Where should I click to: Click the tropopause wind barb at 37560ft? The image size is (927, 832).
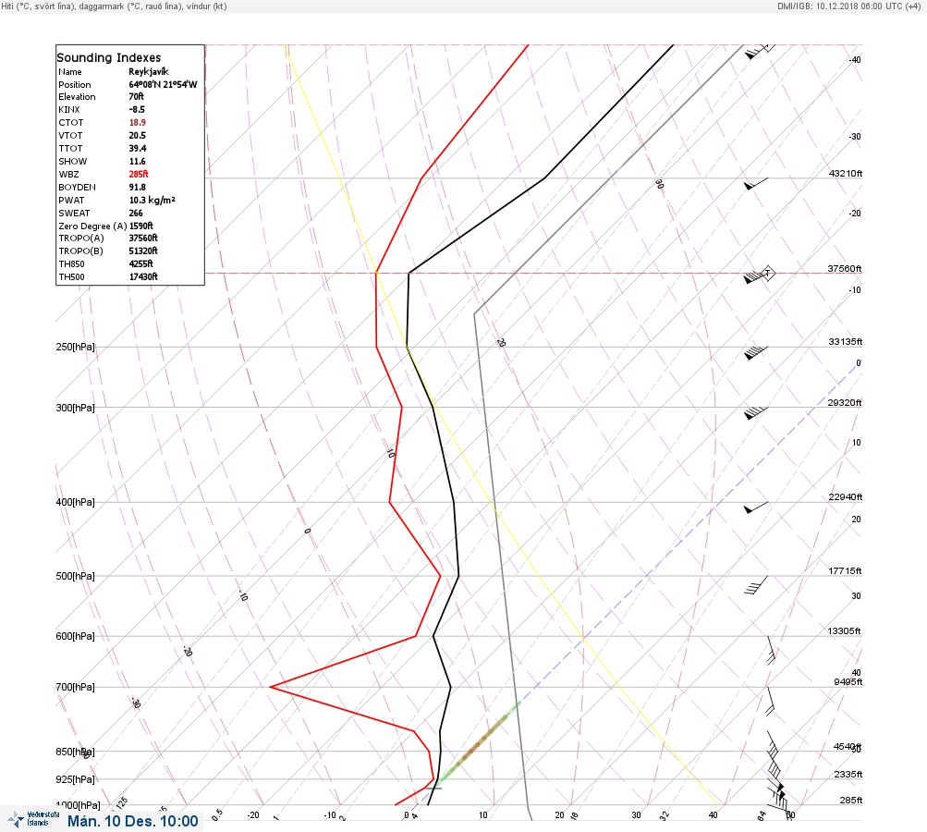(759, 275)
